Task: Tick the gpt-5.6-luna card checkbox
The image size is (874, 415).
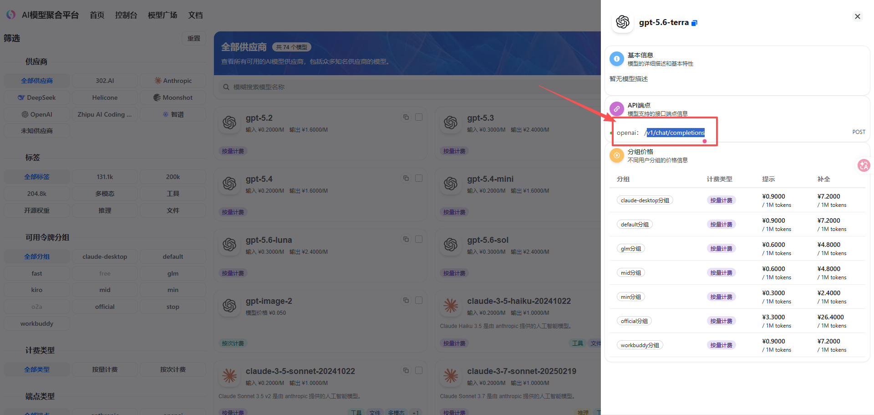Action: tap(419, 239)
